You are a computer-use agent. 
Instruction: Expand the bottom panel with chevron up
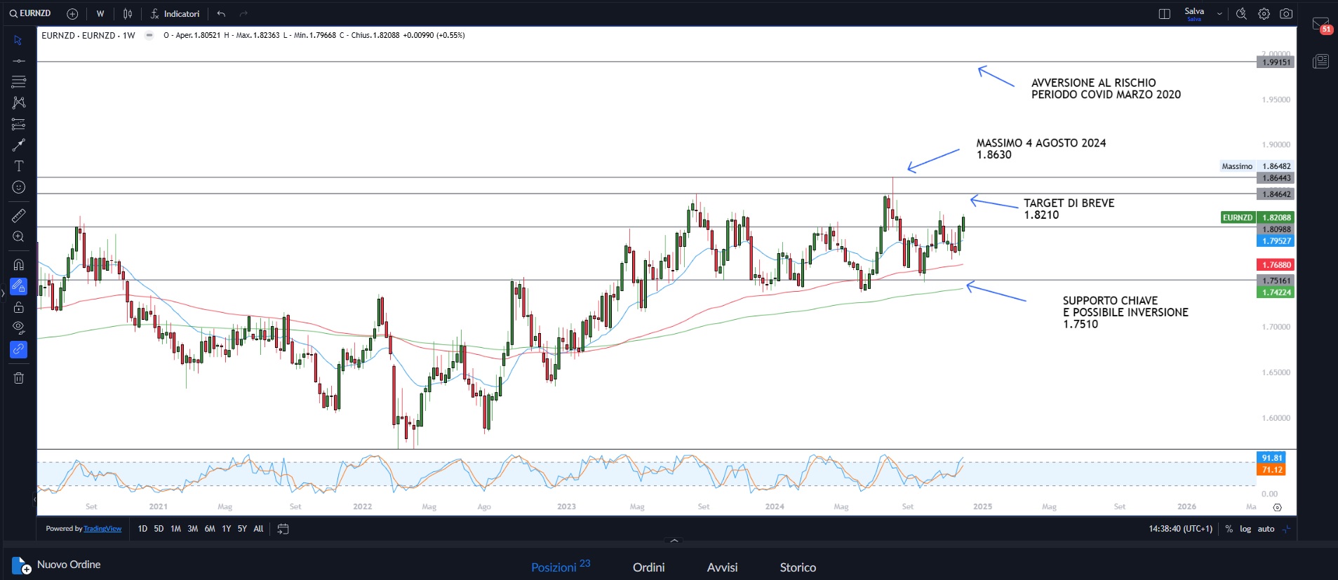tap(674, 541)
